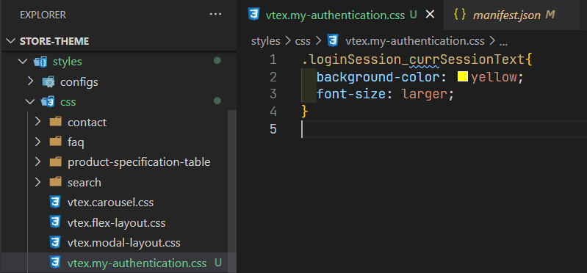Select the faq folder name
The image size is (587, 273).
coord(76,142)
